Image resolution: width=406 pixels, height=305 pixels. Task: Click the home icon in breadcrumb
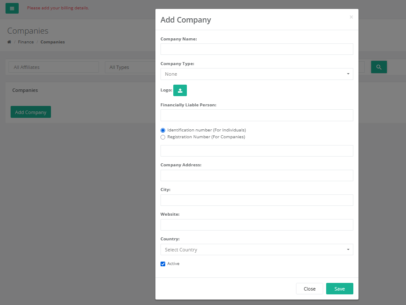point(9,42)
